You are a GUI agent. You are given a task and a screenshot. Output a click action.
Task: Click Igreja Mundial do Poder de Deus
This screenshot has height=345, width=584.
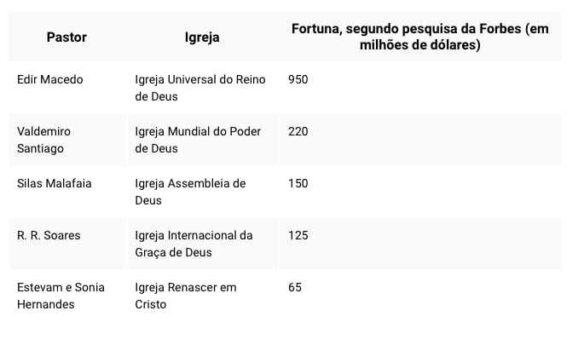click(x=198, y=140)
